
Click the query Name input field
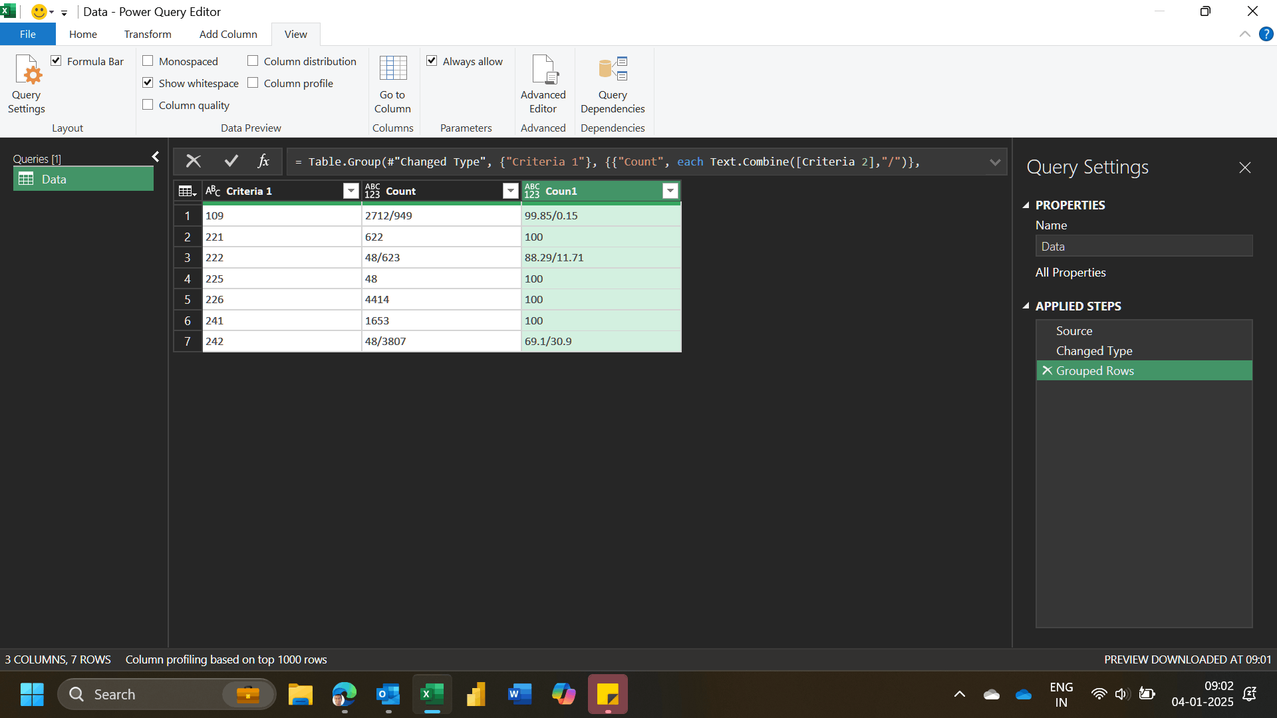tap(1144, 246)
